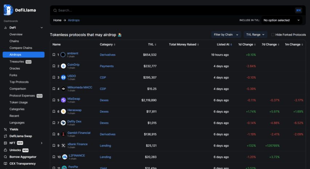Click the L2FINANCE logo
Image resolution: width=310 pixels, height=169 pixels.
[x=65, y=157]
